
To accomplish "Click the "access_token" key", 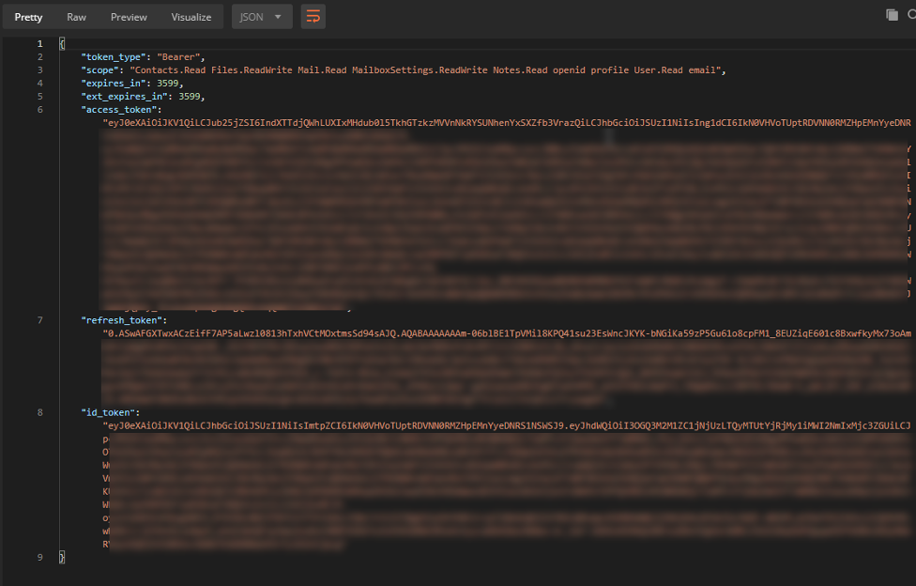I will [119, 109].
